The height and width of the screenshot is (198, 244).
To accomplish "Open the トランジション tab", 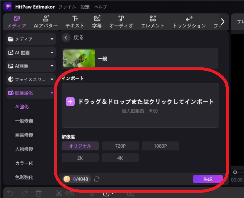I will (x=189, y=22).
